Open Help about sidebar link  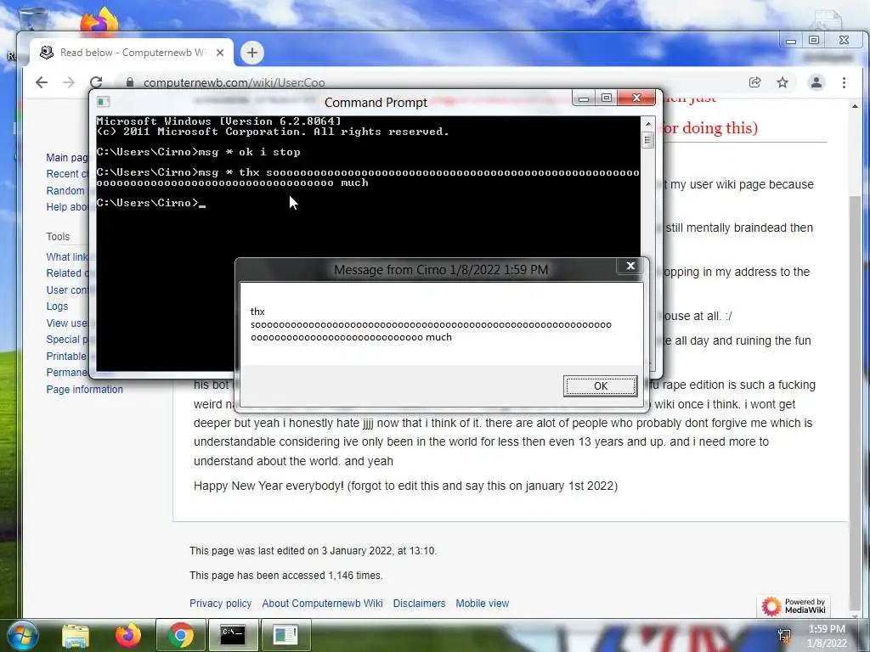[67, 207]
